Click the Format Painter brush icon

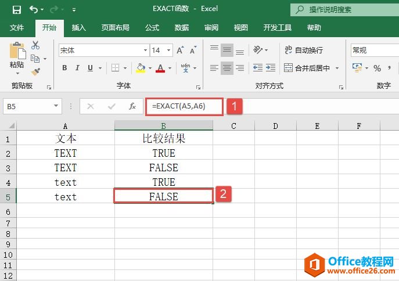coord(36,71)
